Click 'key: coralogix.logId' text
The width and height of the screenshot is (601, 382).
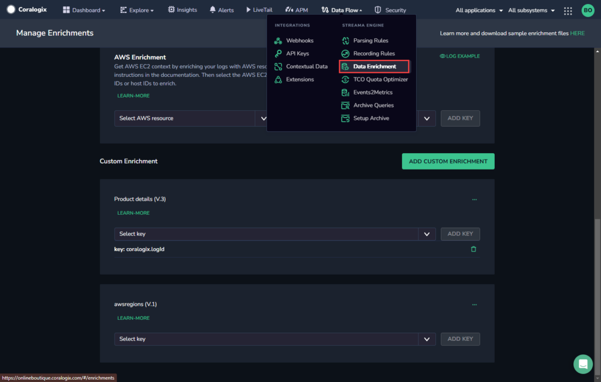(x=139, y=249)
